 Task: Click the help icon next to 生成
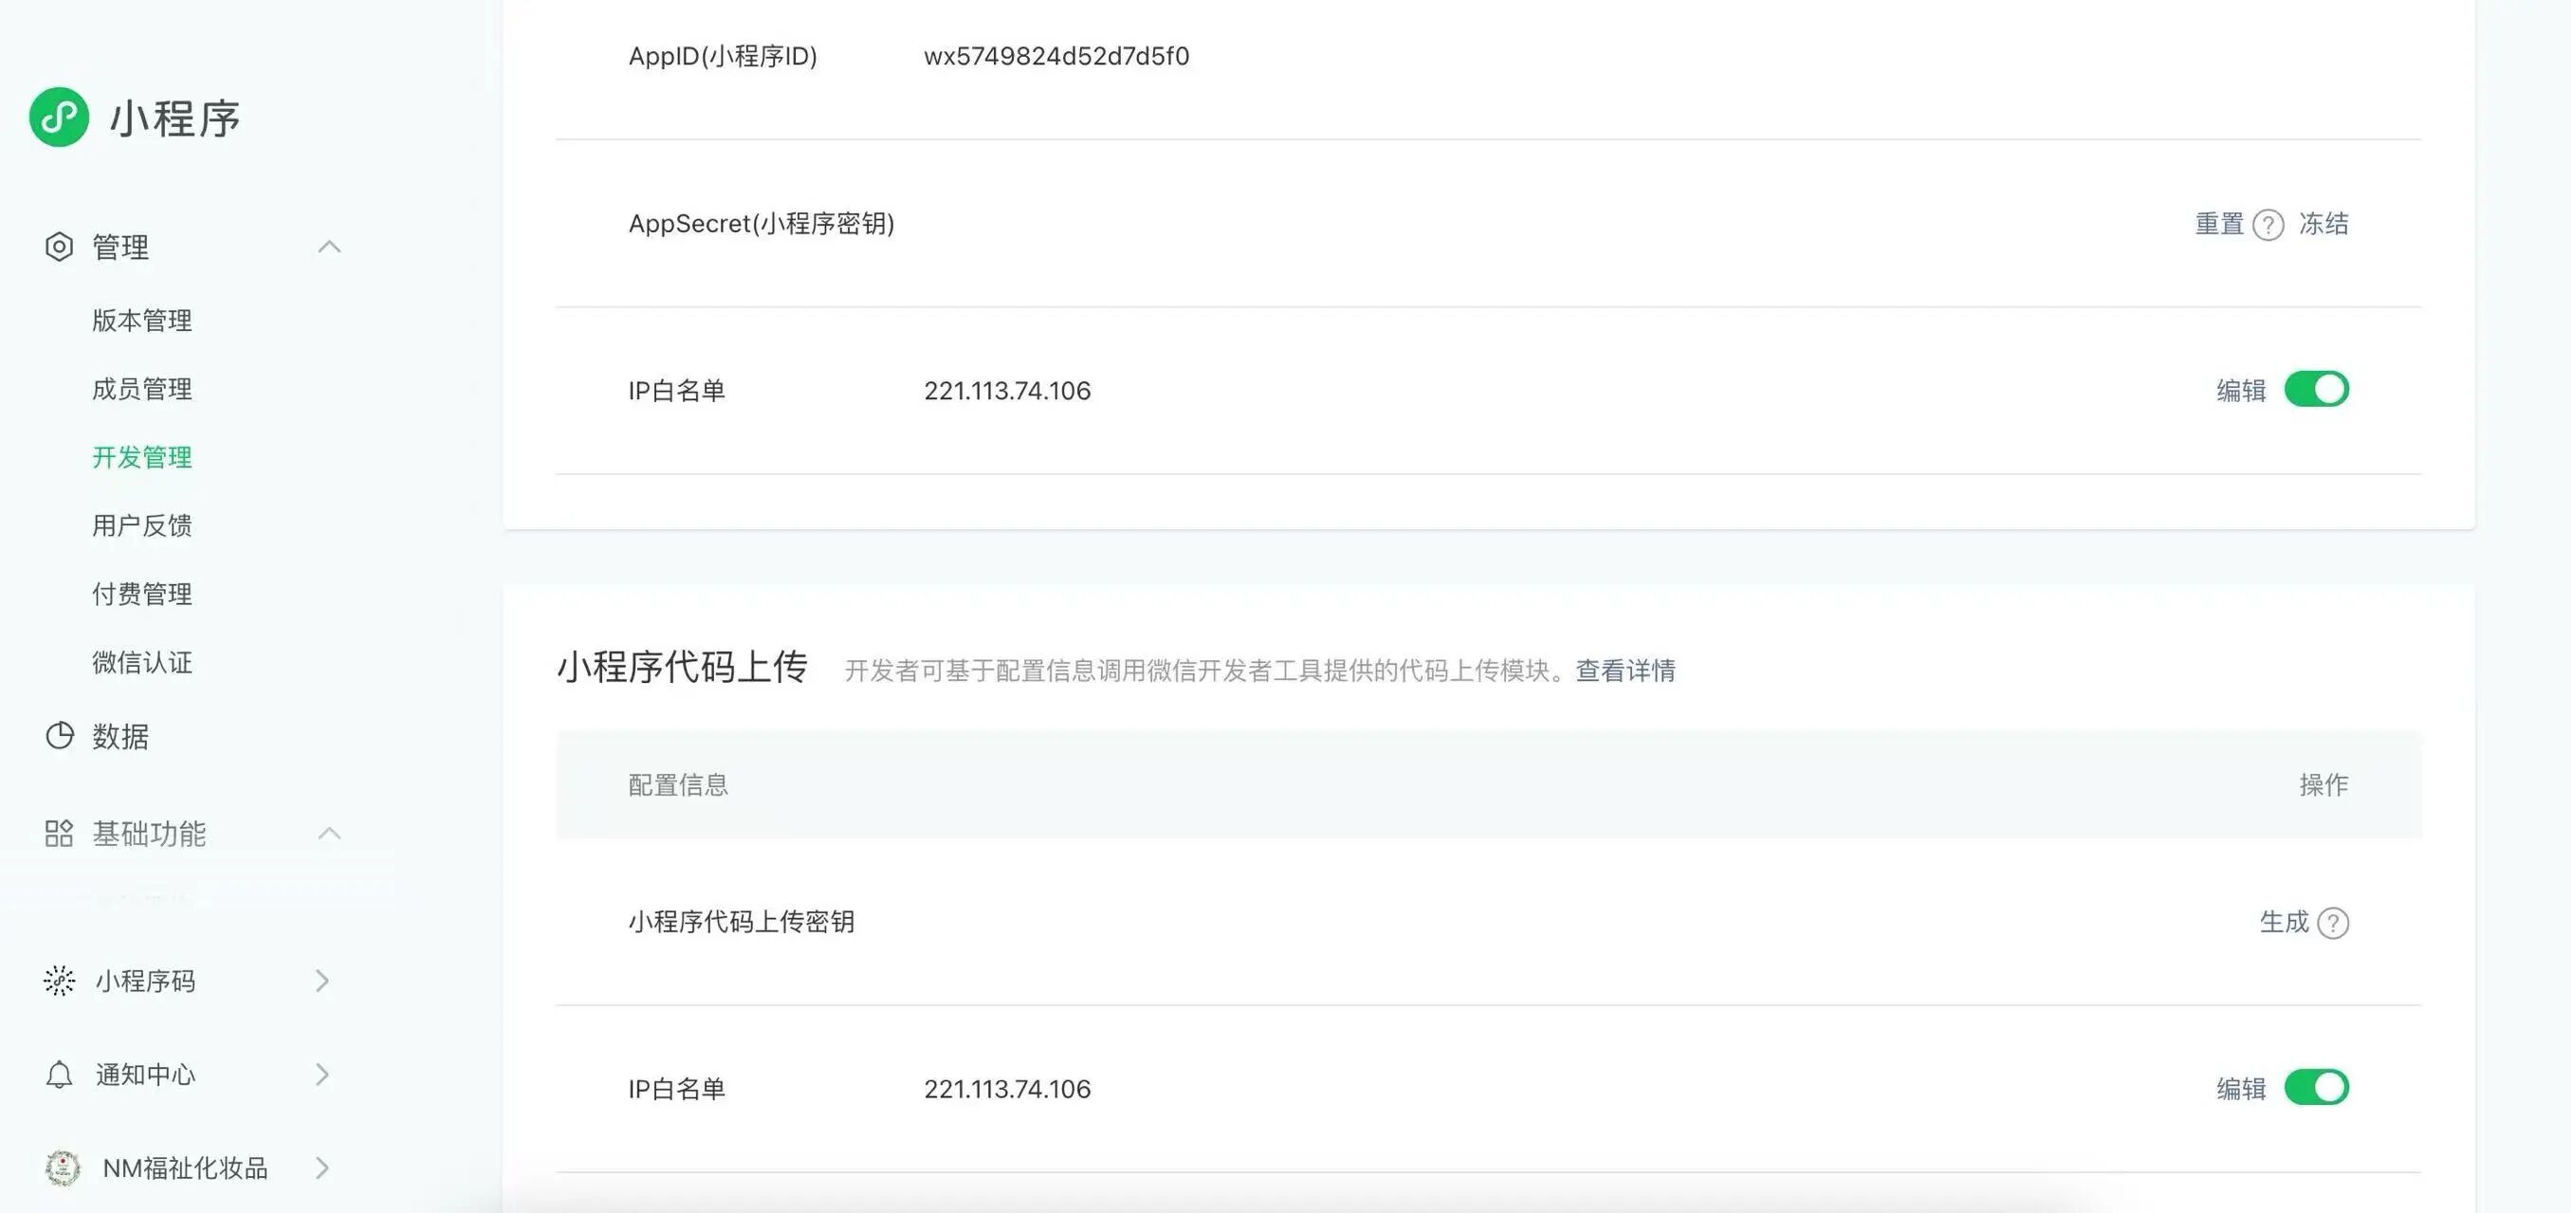[2334, 923]
